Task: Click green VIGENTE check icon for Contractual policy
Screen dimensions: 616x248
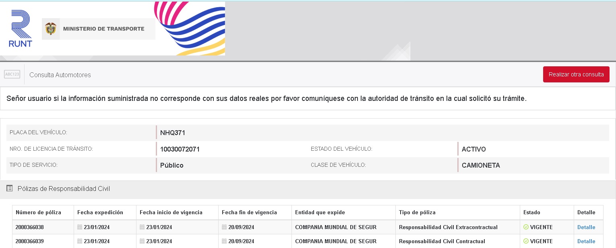Action: (x=526, y=241)
